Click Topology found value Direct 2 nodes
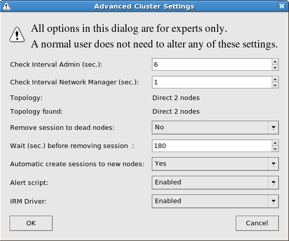 [176, 112]
